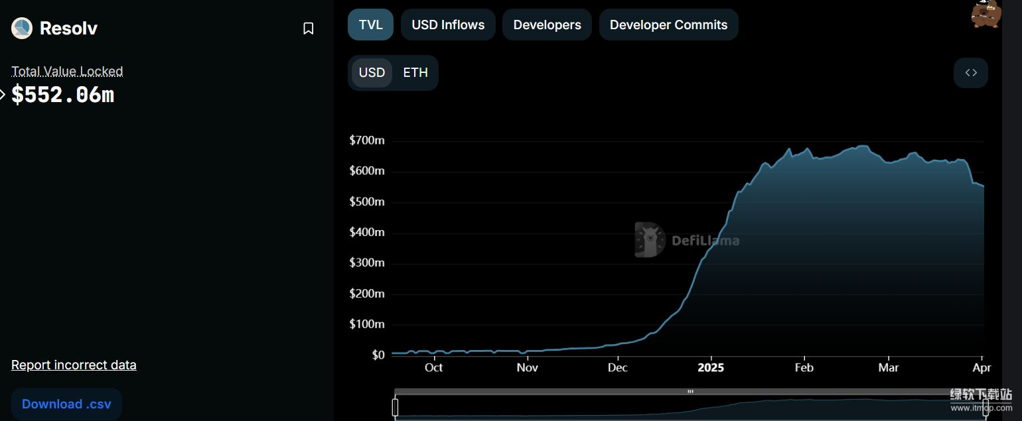
Task: Click the $300m axis label
Action: click(x=367, y=263)
